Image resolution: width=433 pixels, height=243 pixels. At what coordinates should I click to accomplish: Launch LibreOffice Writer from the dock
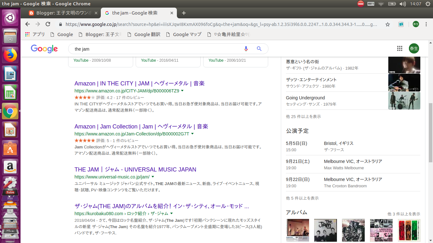[10, 74]
